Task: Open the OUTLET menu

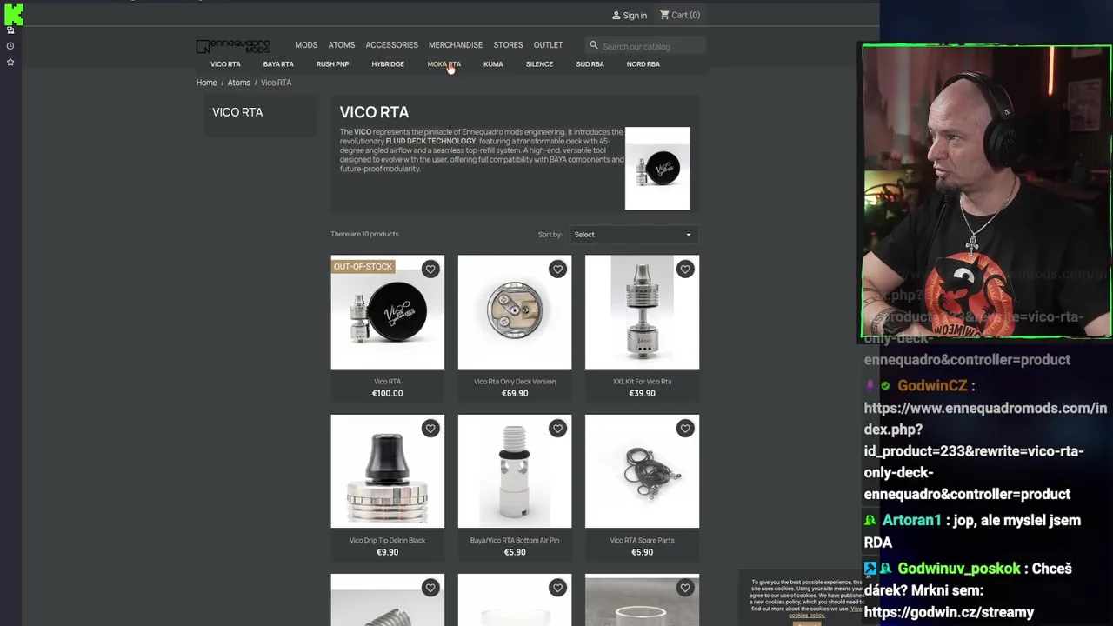Action: [549, 45]
